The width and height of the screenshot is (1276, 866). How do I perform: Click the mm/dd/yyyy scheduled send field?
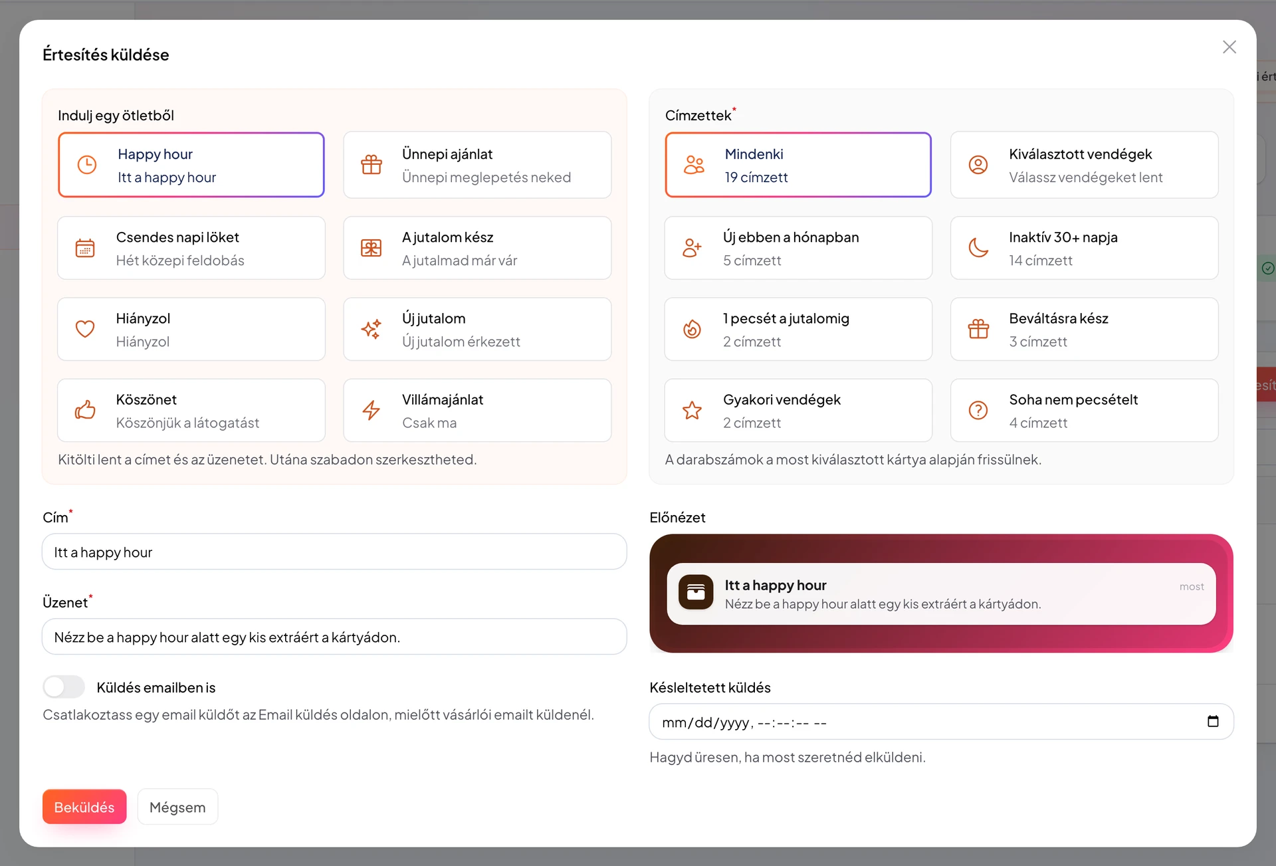[x=941, y=722]
